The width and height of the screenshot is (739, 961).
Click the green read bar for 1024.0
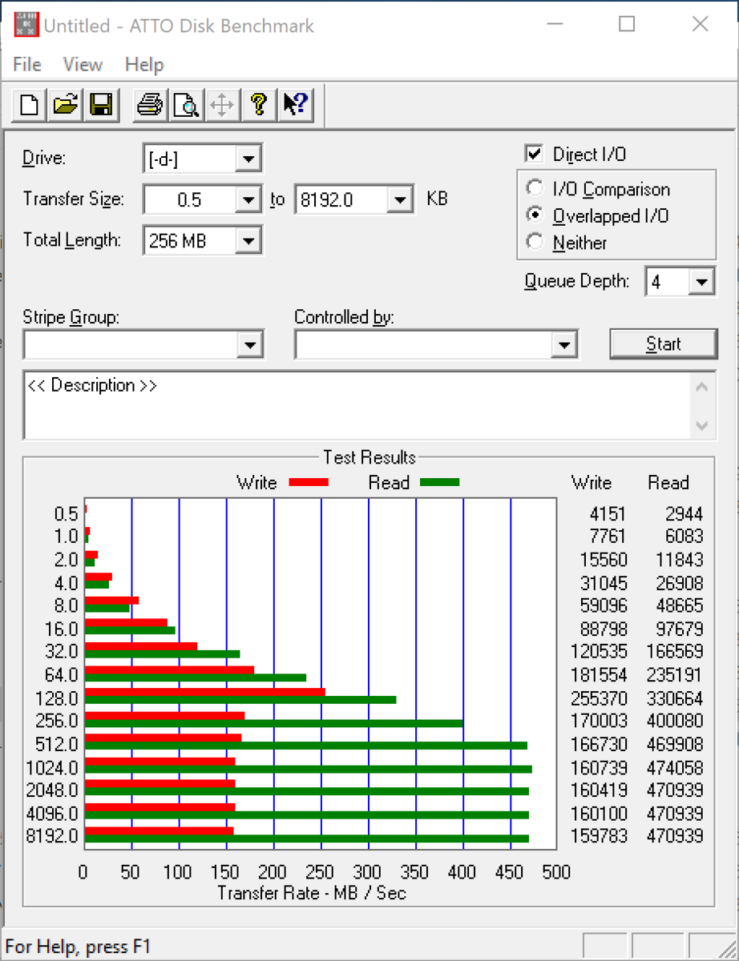(309, 770)
